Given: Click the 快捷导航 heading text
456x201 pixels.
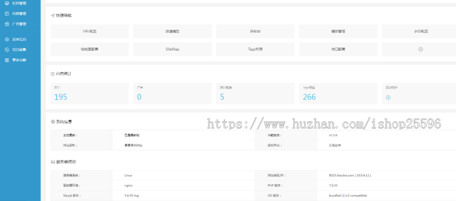Looking at the screenshot, I should [64, 16].
